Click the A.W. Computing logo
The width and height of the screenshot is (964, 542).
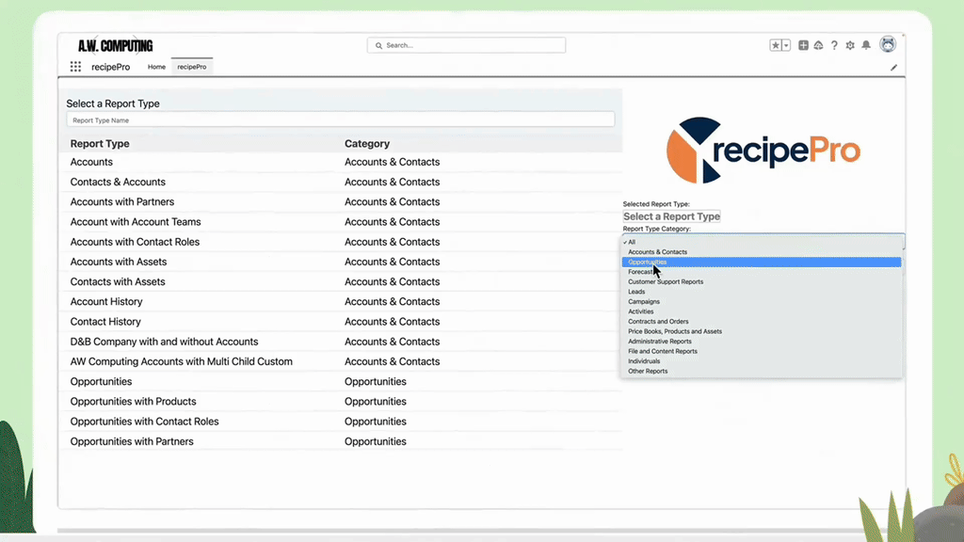click(116, 46)
